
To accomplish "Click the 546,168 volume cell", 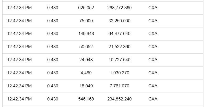I will click(x=86, y=99).
